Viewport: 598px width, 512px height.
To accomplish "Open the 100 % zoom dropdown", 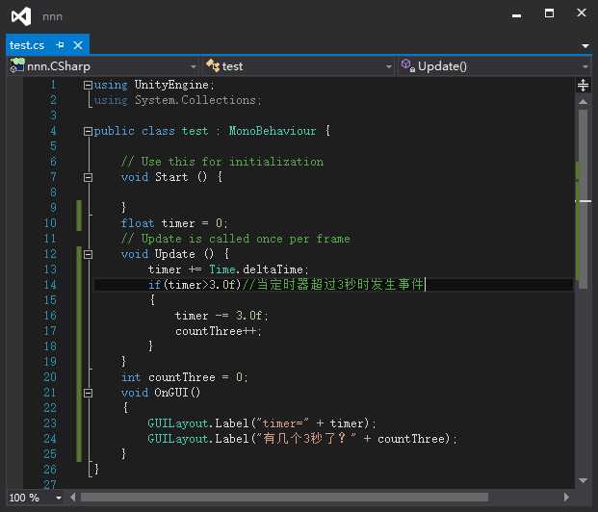I will (59, 498).
